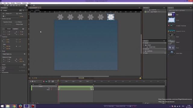Expand the Accessibility section

click(1, 73)
